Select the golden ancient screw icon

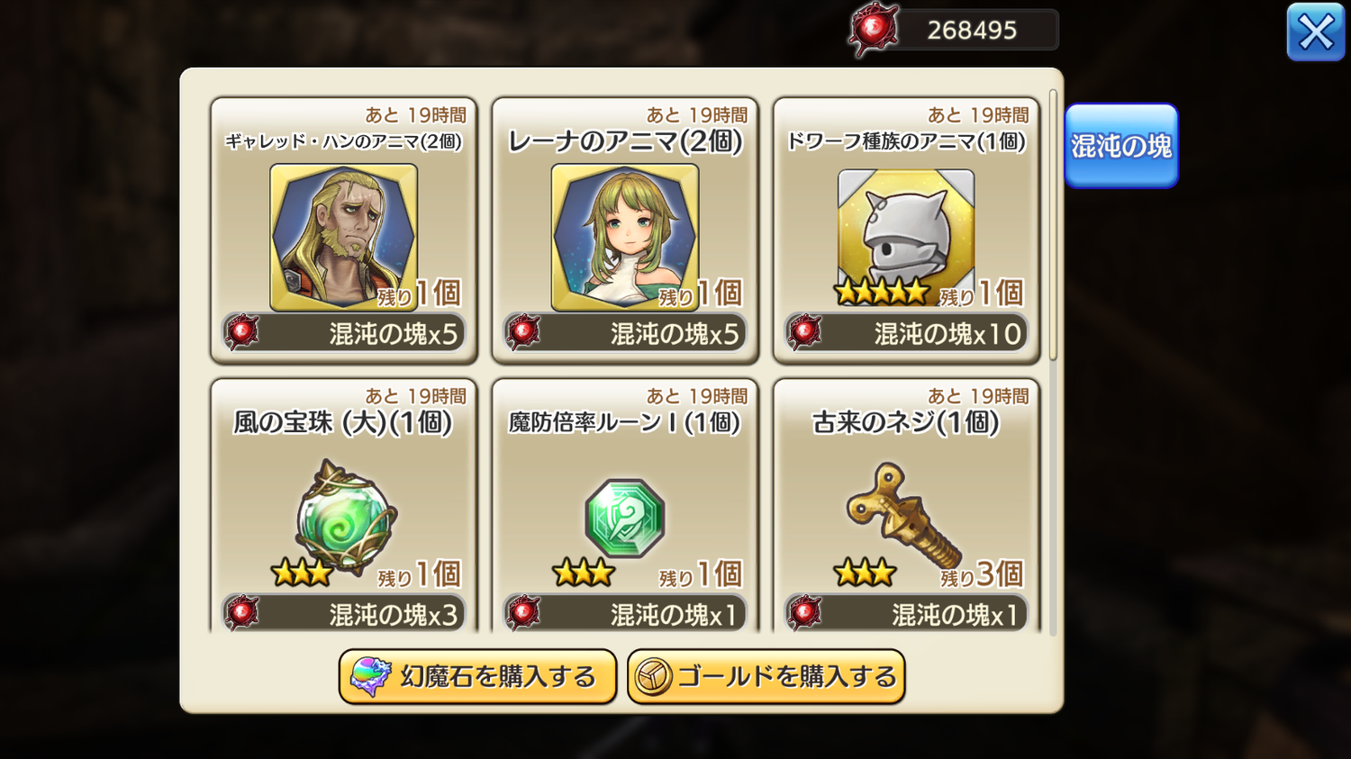coord(903,514)
